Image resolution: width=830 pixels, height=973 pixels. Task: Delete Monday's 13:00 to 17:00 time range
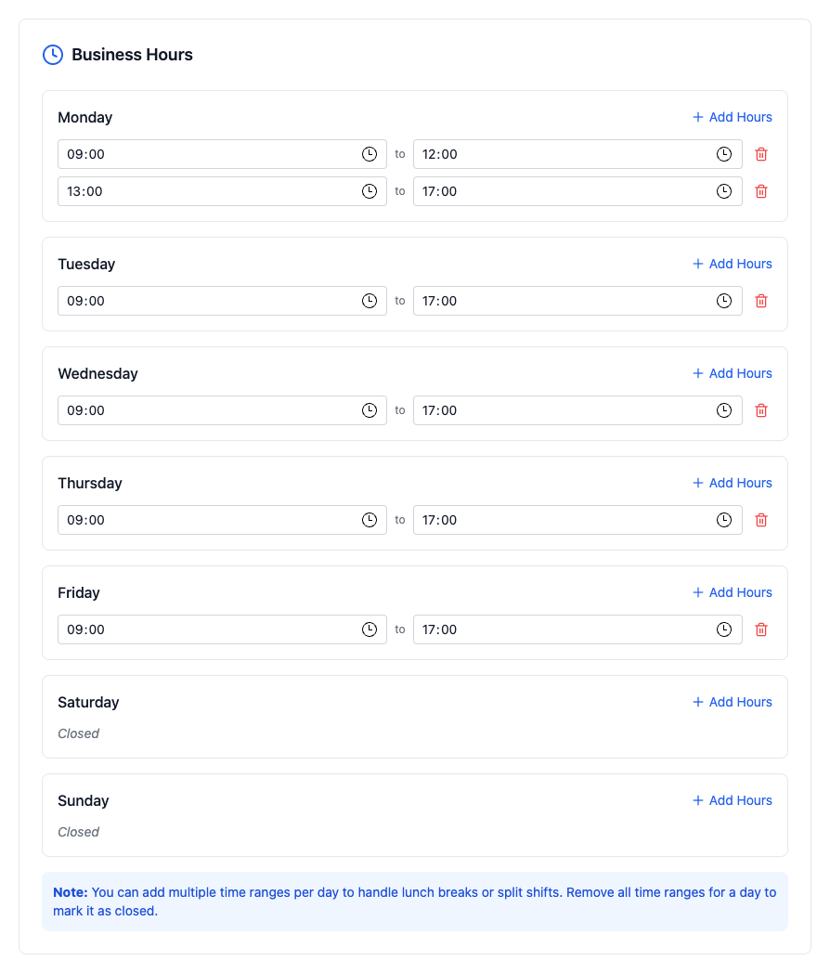(761, 191)
